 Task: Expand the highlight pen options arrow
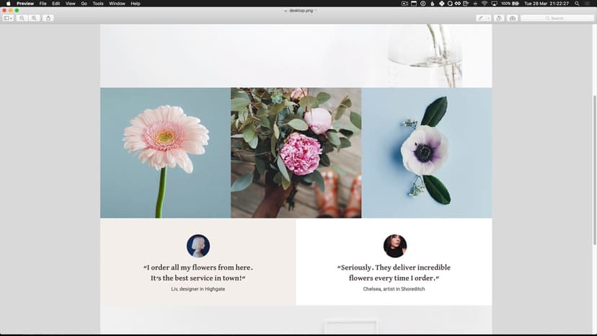488,18
